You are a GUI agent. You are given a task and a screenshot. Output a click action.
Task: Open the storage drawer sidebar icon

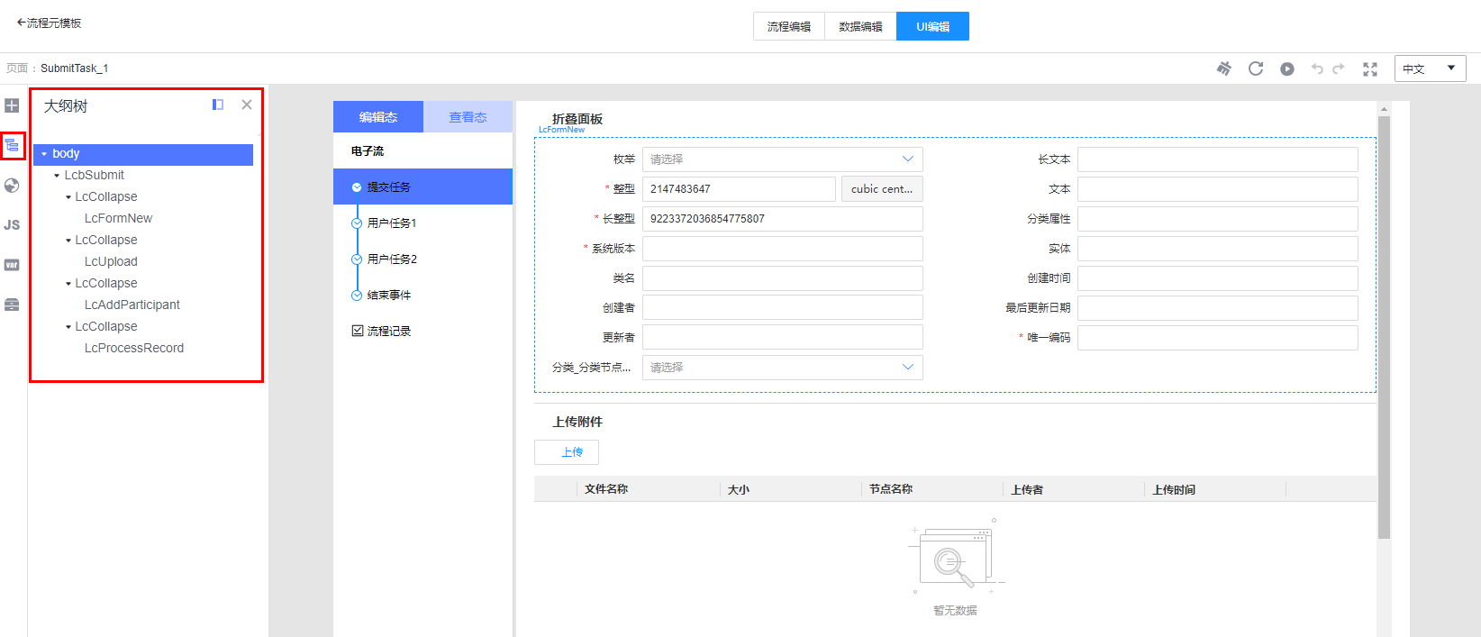click(12, 305)
